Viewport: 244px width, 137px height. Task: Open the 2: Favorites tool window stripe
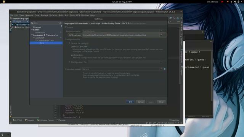point(11,111)
